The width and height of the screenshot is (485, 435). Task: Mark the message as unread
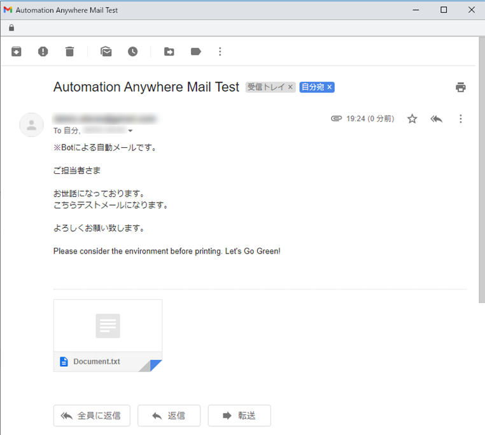point(106,52)
